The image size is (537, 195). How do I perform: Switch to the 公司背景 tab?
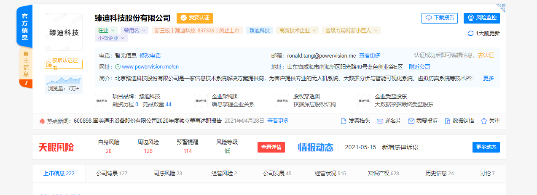(112, 173)
